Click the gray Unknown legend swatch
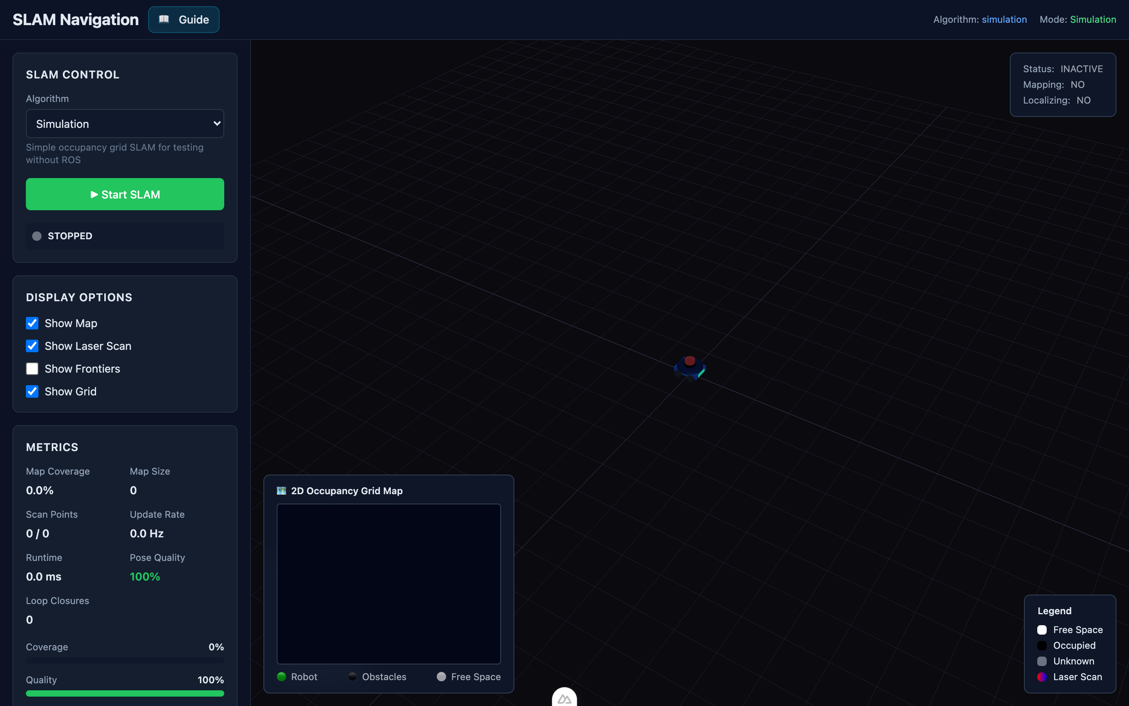 (x=1042, y=661)
